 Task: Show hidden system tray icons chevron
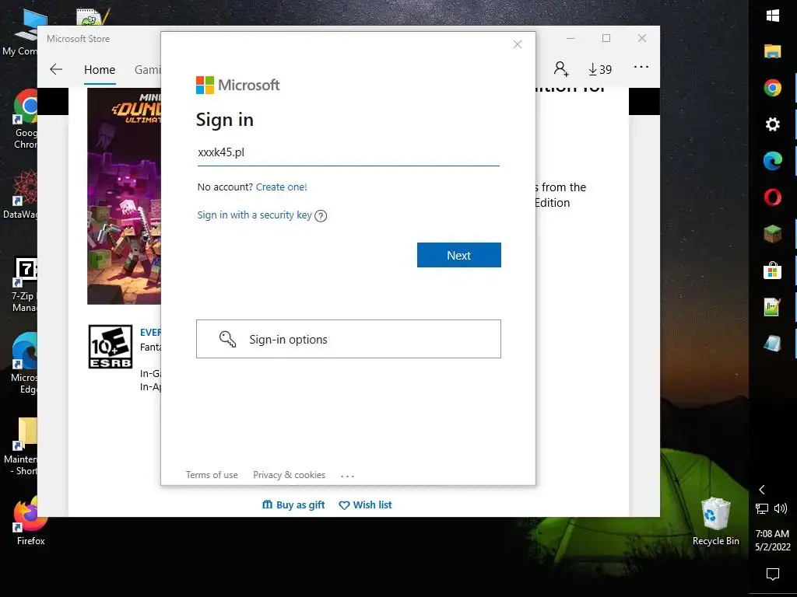(762, 490)
